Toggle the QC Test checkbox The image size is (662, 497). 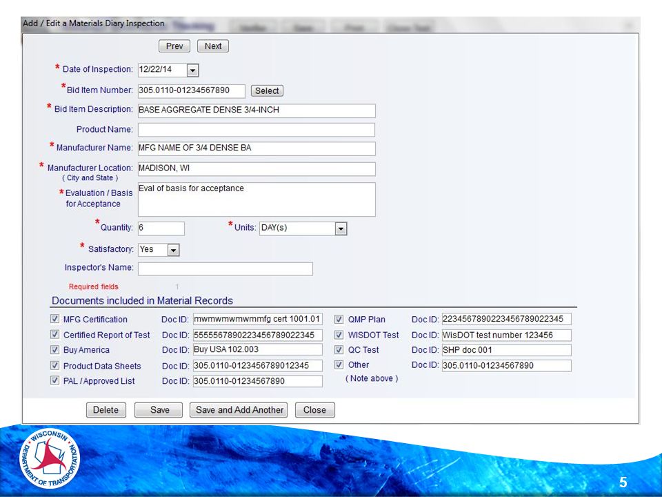tap(339, 350)
